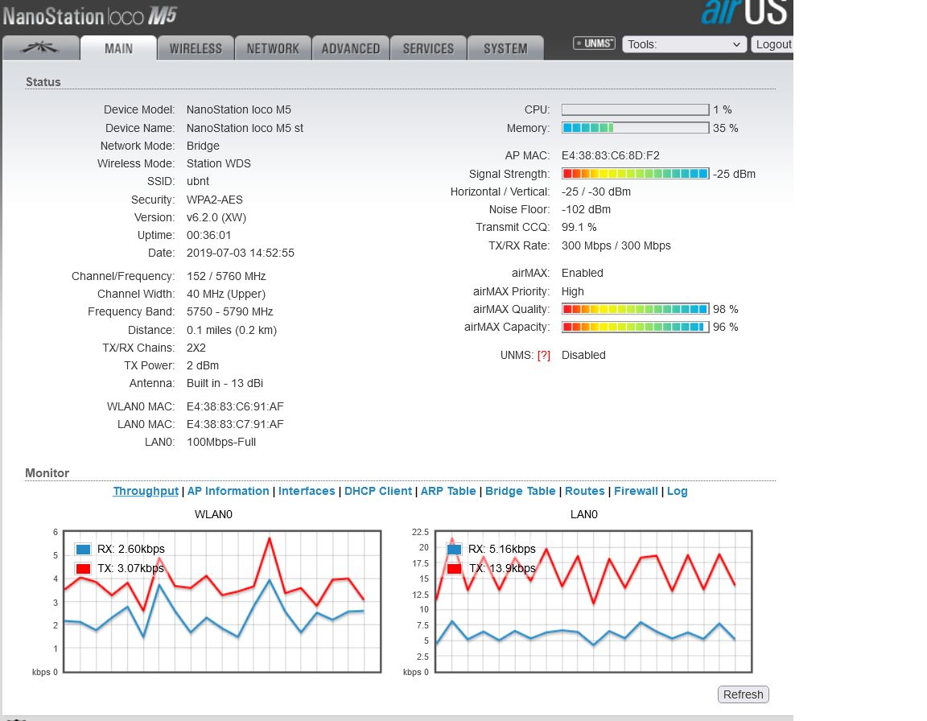The height and width of the screenshot is (721, 927).
Task: Open the AP Information link
Action: [x=229, y=492]
